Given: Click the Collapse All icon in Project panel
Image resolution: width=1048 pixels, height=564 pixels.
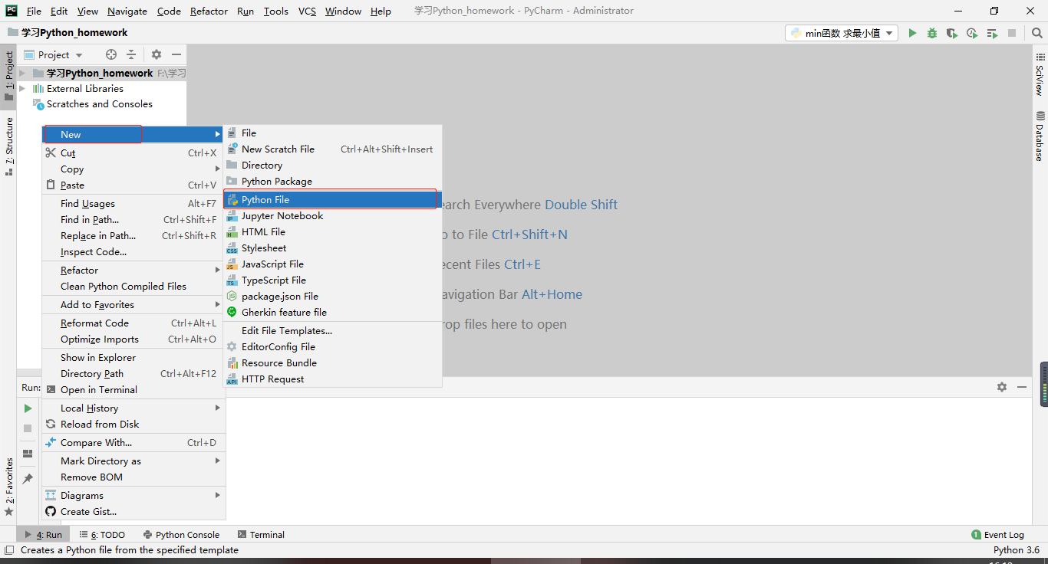Looking at the screenshot, I should tap(131, 54).
